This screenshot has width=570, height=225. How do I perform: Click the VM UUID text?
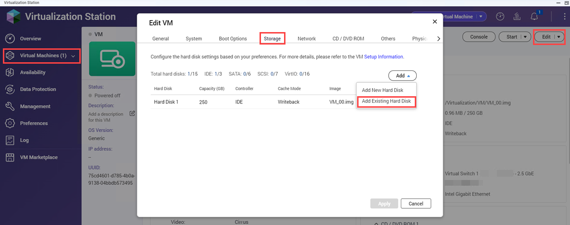(x=112, y=180)
